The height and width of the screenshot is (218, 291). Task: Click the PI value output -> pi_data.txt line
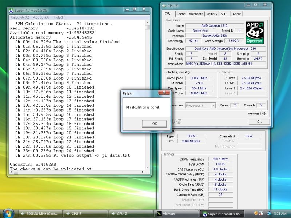coord(72,156)
